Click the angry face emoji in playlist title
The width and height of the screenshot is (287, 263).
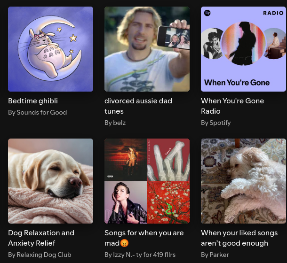[125, 243]
